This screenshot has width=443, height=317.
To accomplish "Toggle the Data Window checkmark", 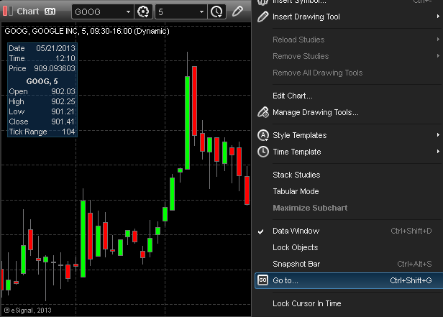I will pos(261,231).
